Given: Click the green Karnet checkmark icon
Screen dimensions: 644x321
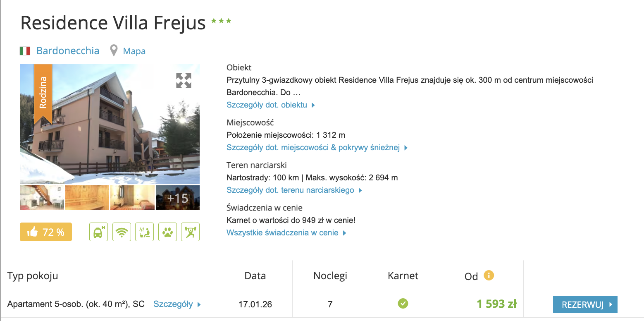Looking at the screenshot, I should 403,304.
